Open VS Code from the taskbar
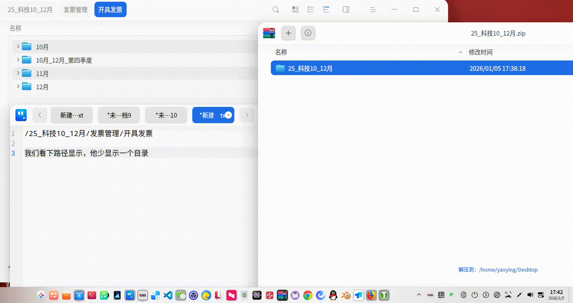The width and height of the screenshot is (573, 303). tap(168, 295)
